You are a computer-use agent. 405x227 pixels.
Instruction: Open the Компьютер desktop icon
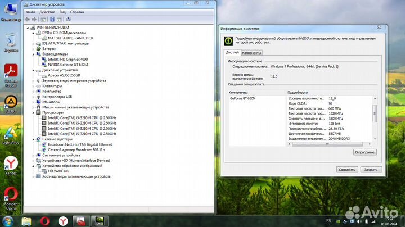10,11
